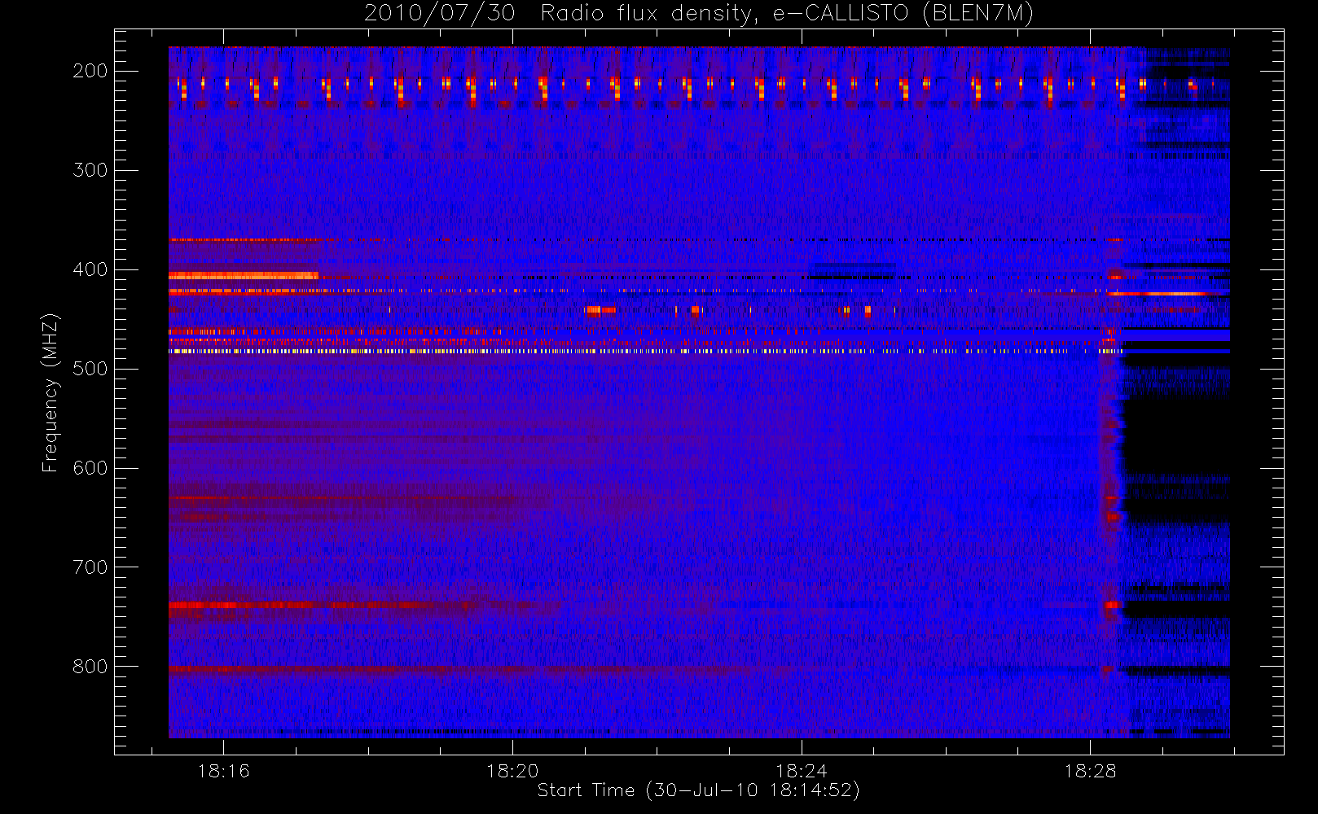This screenshot has height=814, width=1318.
Task: Click the 300 frequency tick label
Action: coord(90,170)
